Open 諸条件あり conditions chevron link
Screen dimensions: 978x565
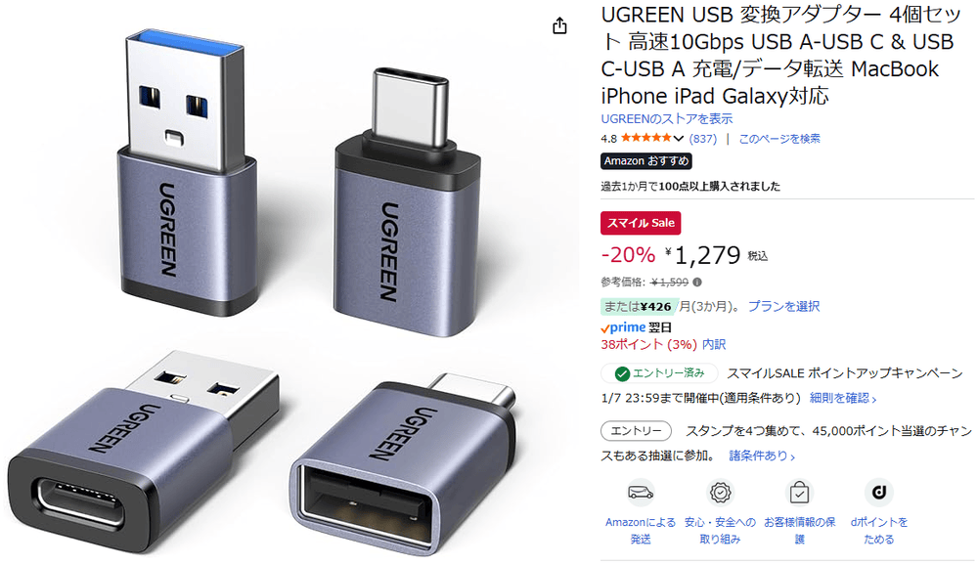coord(762,456)
